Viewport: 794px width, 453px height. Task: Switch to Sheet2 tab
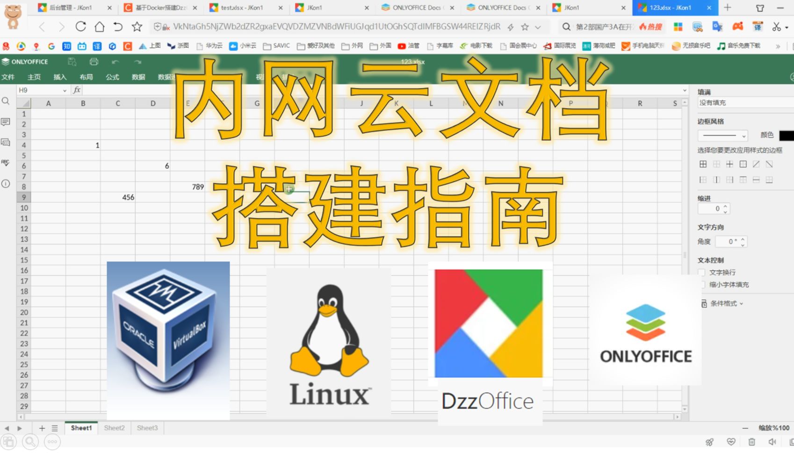pyautogui.click(x=114, y=428)
